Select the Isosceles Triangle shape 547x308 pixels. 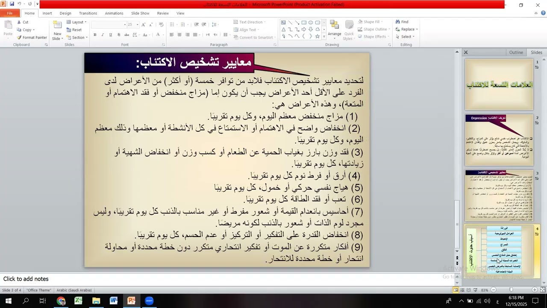pos(283,30)
